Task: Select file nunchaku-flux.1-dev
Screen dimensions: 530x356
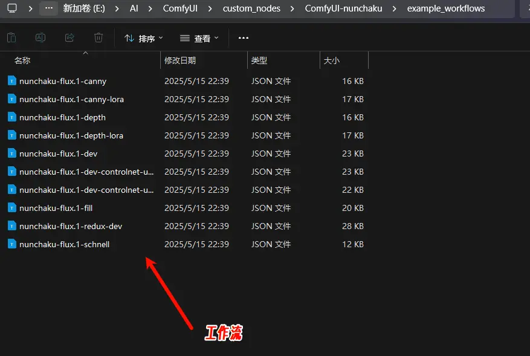Action: pyautogui.click(x=59, y=154)
